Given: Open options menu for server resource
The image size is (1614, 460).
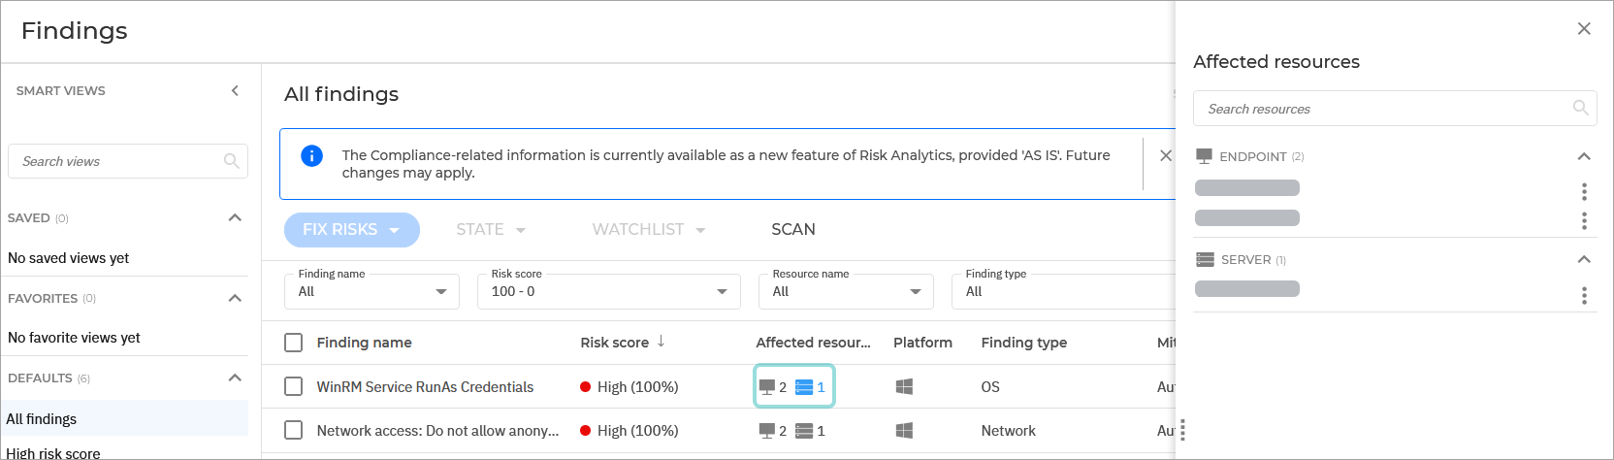Looking at the screenshot, I should (1584, 295).
